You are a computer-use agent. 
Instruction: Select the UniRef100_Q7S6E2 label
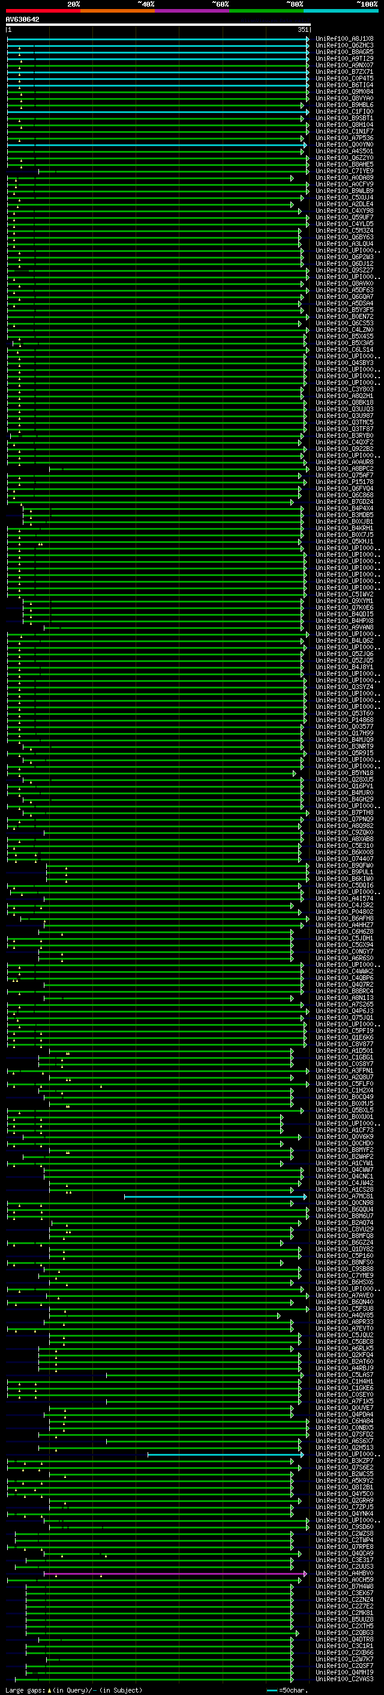[x=344, y=1467]
